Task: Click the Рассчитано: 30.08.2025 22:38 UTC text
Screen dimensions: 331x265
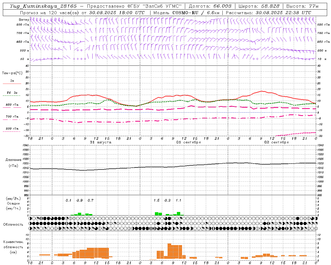Action: 268,13
